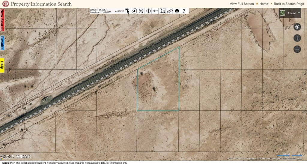Select the identify pointer tool
The height and width of the screenshot is (164, 307).
tap(127, 11)
